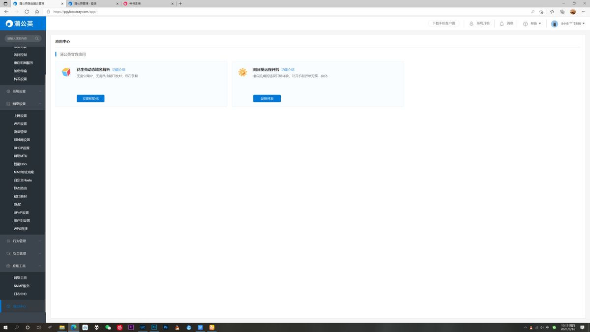
Task: Switch to the 帐号注册 browser tab
Action: point(148,3)
